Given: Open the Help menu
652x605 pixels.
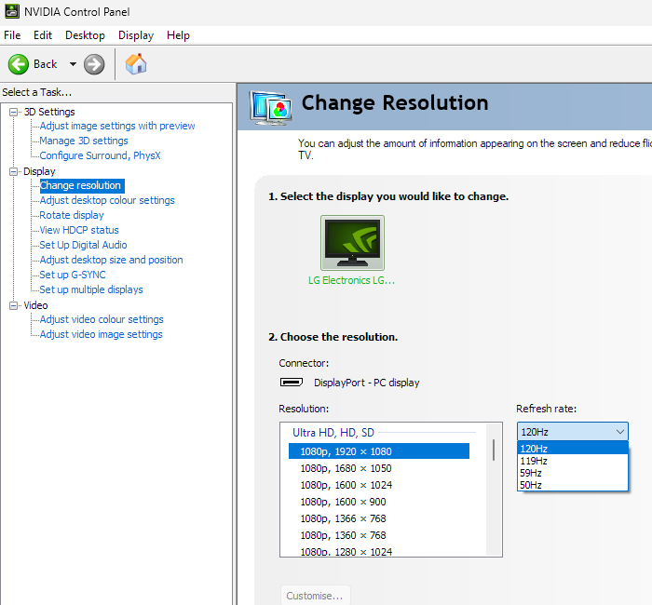Looking at the screenshot, I should click(x=178, y=35).
